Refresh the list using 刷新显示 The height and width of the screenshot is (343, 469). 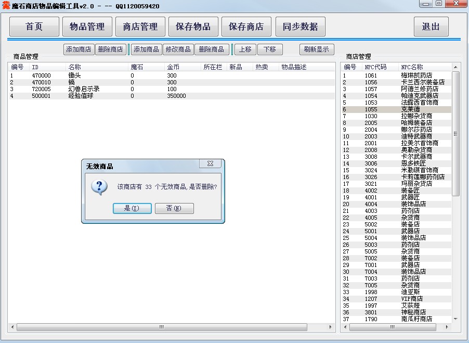pos(317,49)
